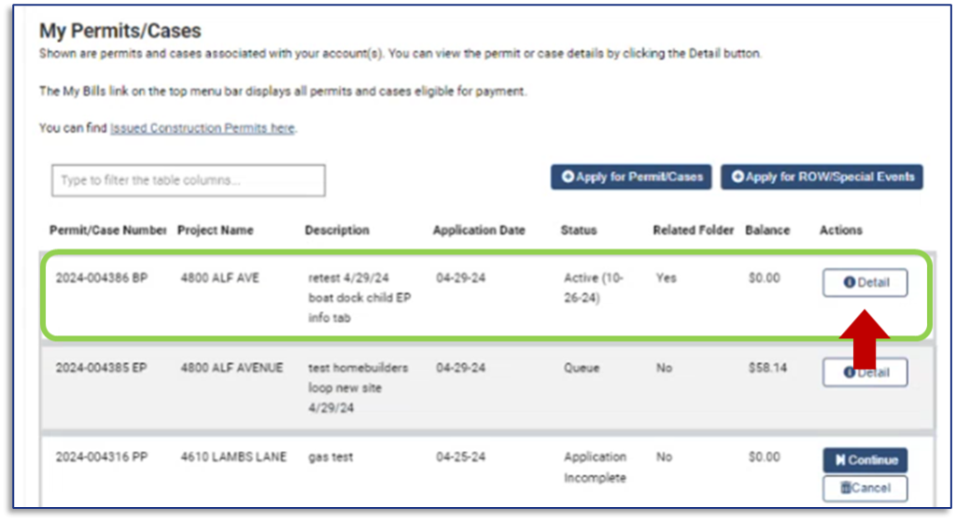956x521 pixels.
Task: Open the Issued Construction Permits here link
Action: coord(203,128)
